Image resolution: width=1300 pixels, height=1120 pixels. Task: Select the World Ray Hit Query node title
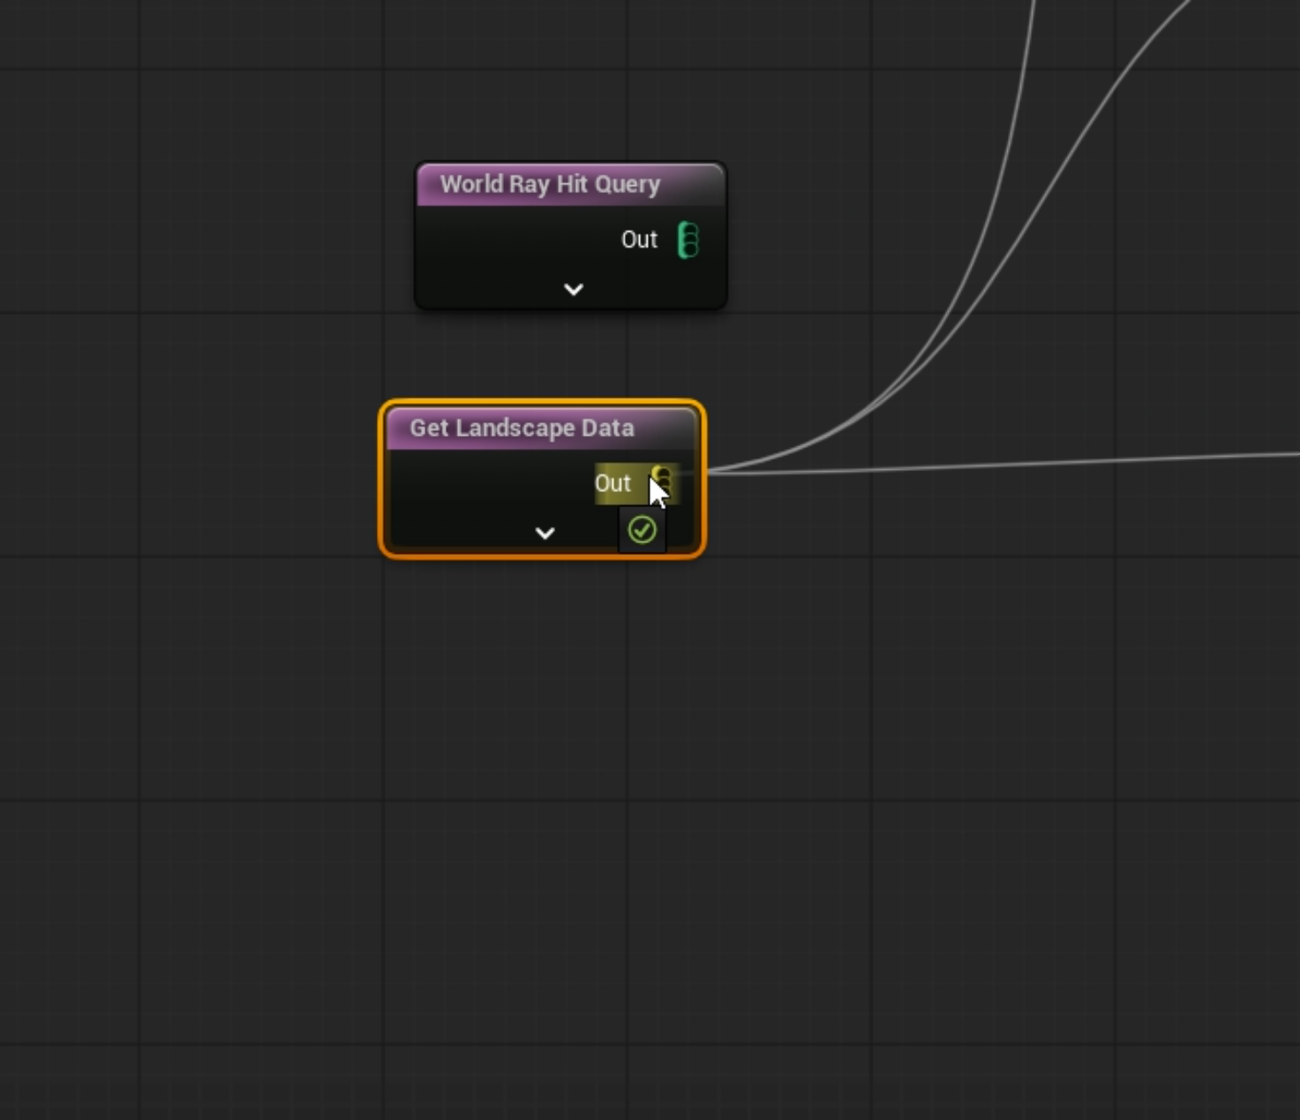tap(550, 184)
